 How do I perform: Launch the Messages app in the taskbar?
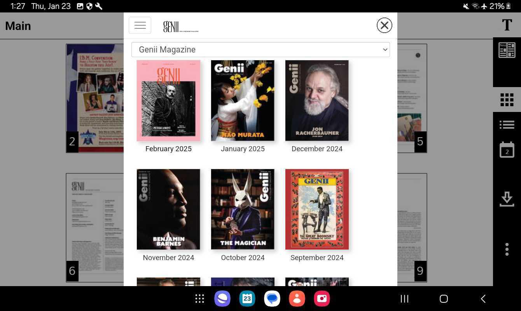(272, 299)
